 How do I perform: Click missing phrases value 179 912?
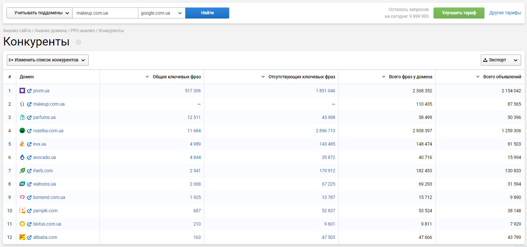(x=327, y=171)
